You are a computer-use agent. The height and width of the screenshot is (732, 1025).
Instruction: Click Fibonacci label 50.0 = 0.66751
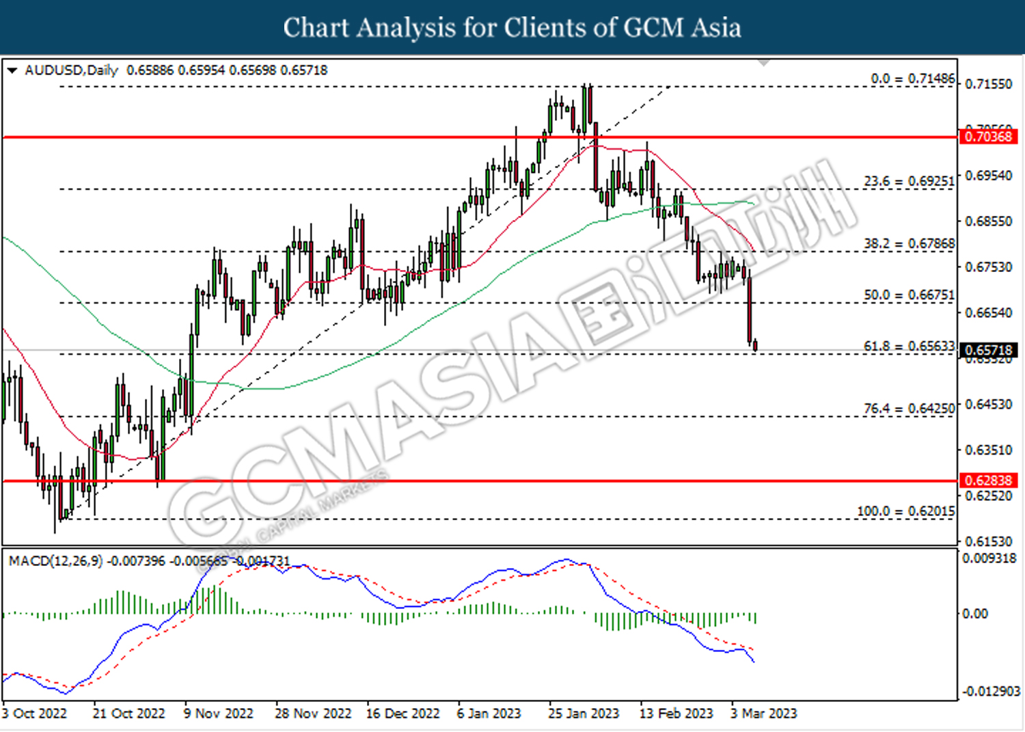(x=910, y=295)
